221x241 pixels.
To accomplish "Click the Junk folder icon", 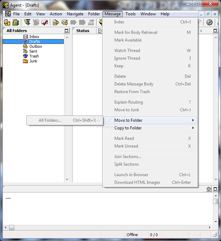I will 25,61.
